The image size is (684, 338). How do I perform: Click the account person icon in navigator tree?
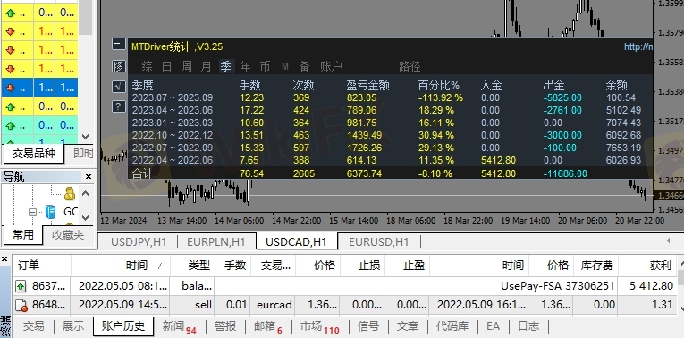(70, 193)
